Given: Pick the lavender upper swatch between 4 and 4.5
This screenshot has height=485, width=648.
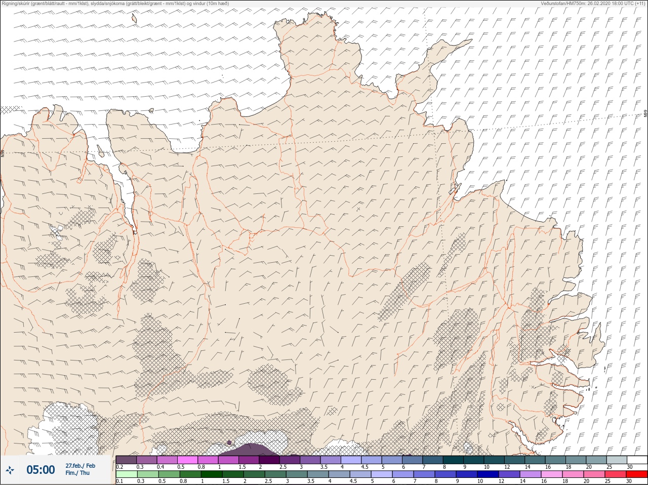Looking at the screenshot, I should coord(351,460).
